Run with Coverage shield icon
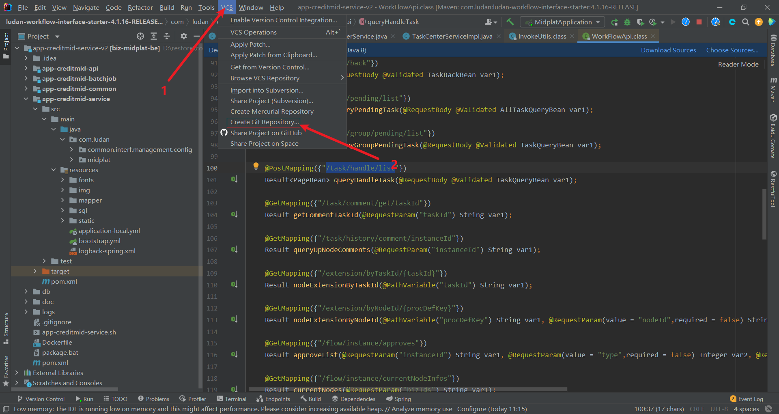Viewport: 779px width, 414px height. pos(640,22)
